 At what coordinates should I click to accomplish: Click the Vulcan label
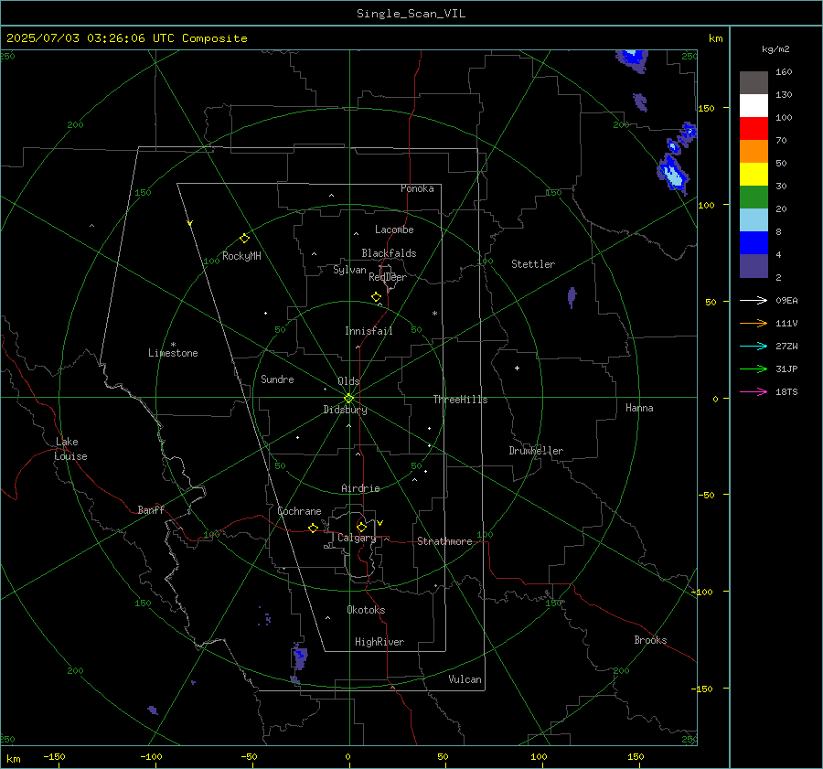point(465,679)
